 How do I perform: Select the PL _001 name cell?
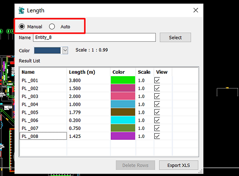pyautogui.click(x=43, y=80)
